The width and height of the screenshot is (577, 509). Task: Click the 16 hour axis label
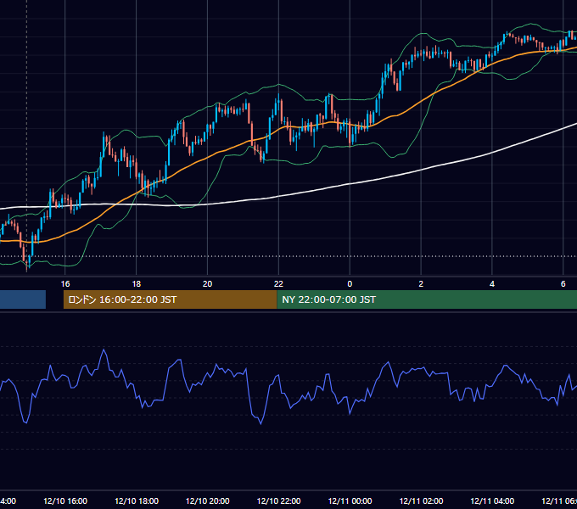click(65, 283)
